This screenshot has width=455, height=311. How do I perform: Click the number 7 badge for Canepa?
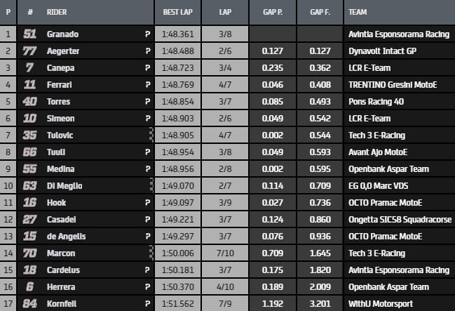30,67
